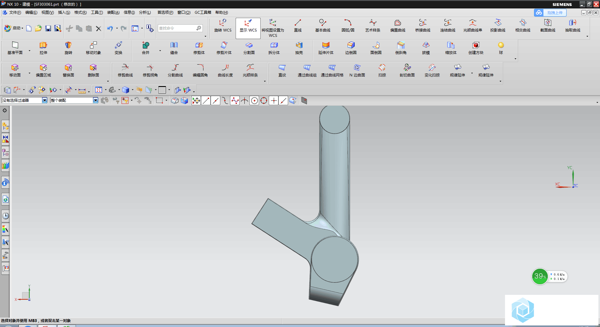Select the 扫掠 sweep tool
This screenshot has width=600, height=327.
click(382, 71)
